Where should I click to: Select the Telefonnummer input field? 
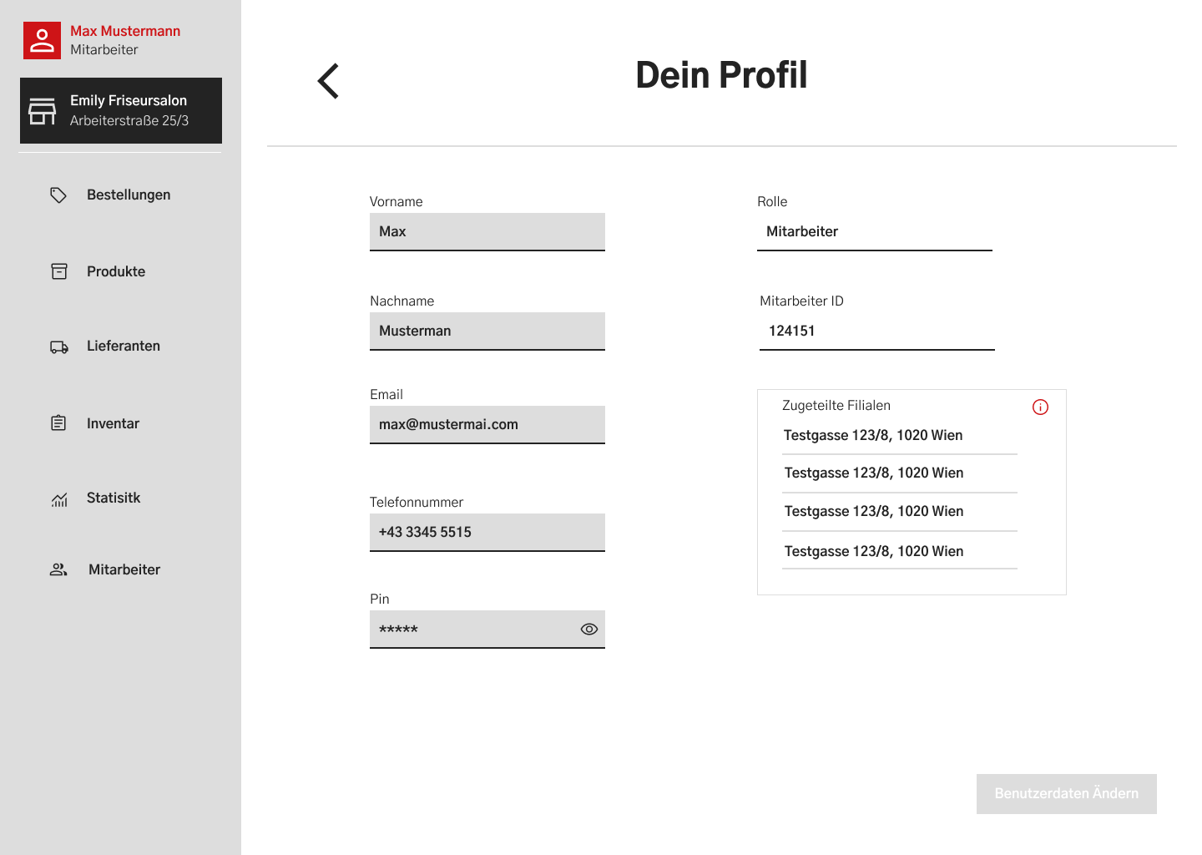click(x=487, y=532)
